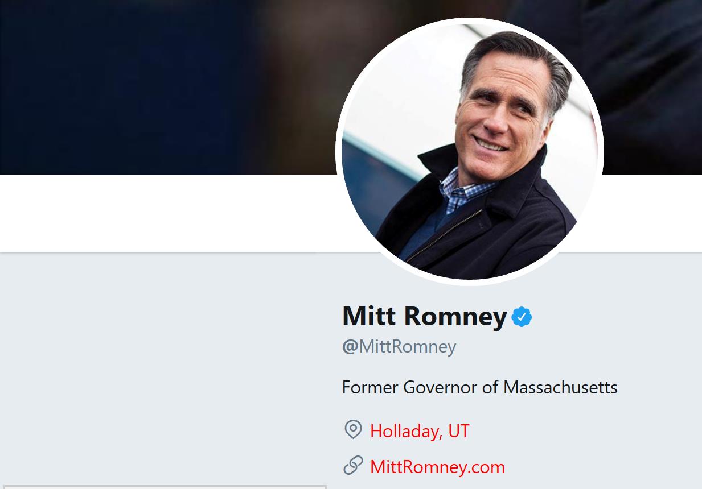
Task: Click the gray box edge at bottom left
Action: pos(164,487)
